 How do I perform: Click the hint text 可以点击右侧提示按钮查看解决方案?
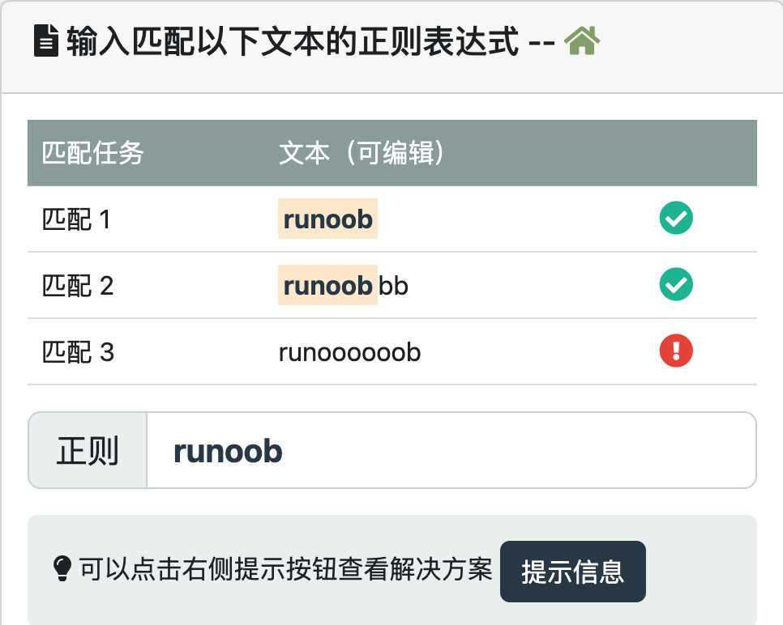pos(285,570)
